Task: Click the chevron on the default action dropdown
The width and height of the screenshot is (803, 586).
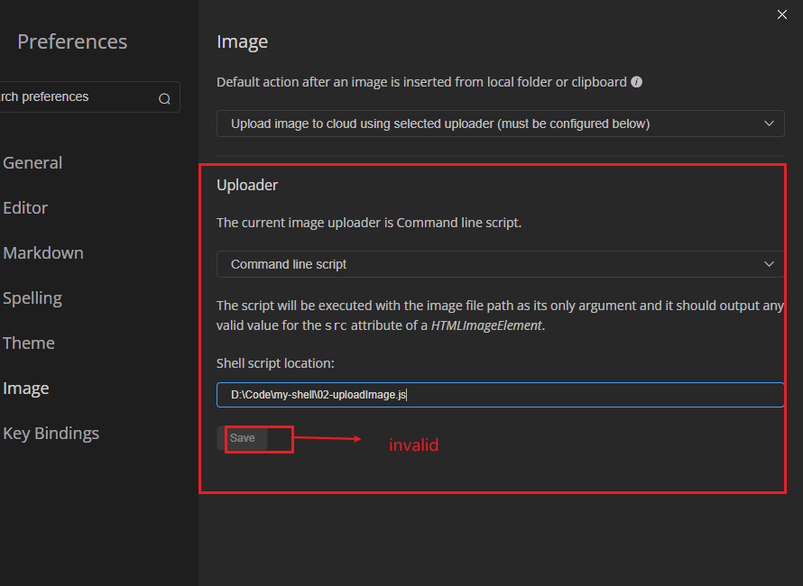Action: 770,124
